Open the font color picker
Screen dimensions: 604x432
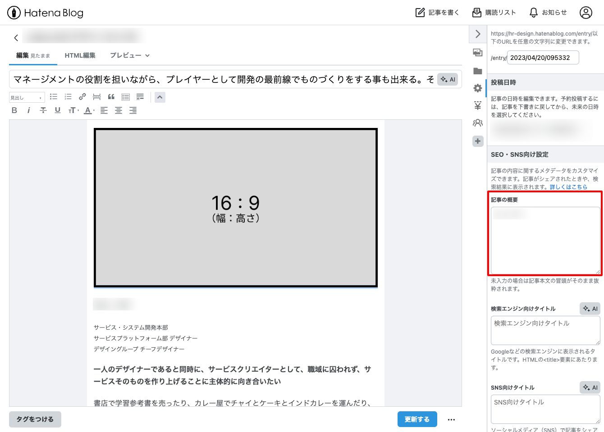click(89, 110)
